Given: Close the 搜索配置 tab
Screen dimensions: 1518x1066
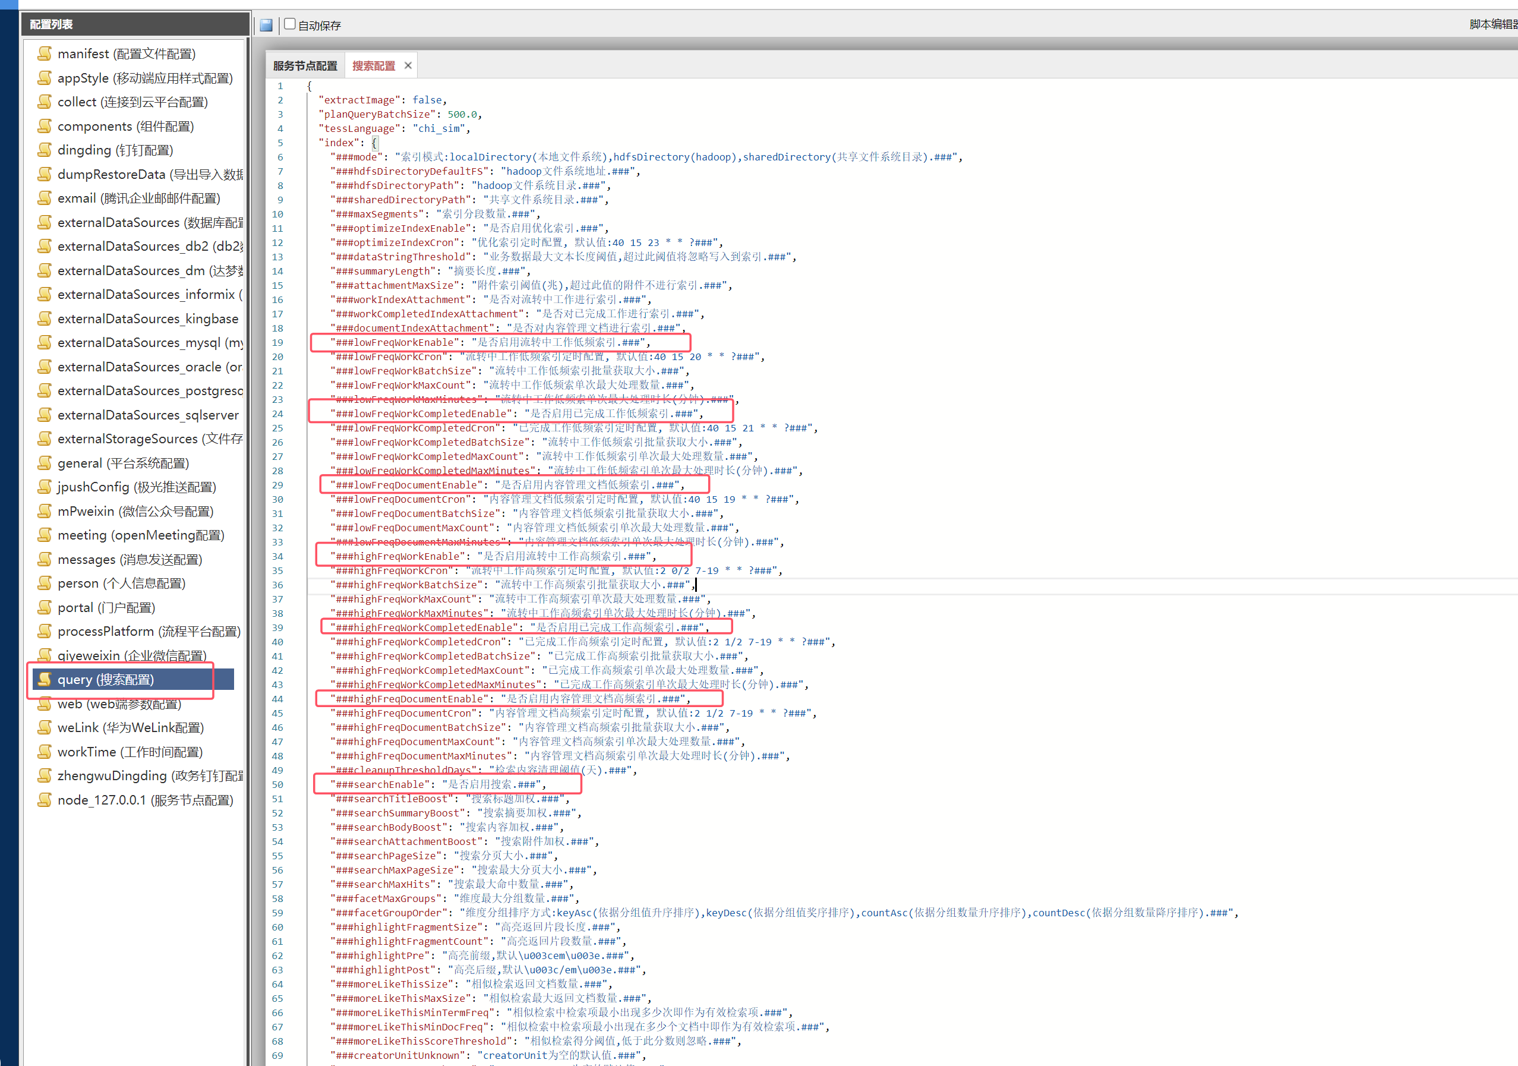Looking at the screenshot, I should pyautogui.click(x=408, y=65).
